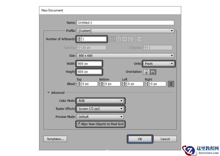Toggle Align New Objects to Pixel Grid checkbox
The image size is (220, 156).
(79, 124)
